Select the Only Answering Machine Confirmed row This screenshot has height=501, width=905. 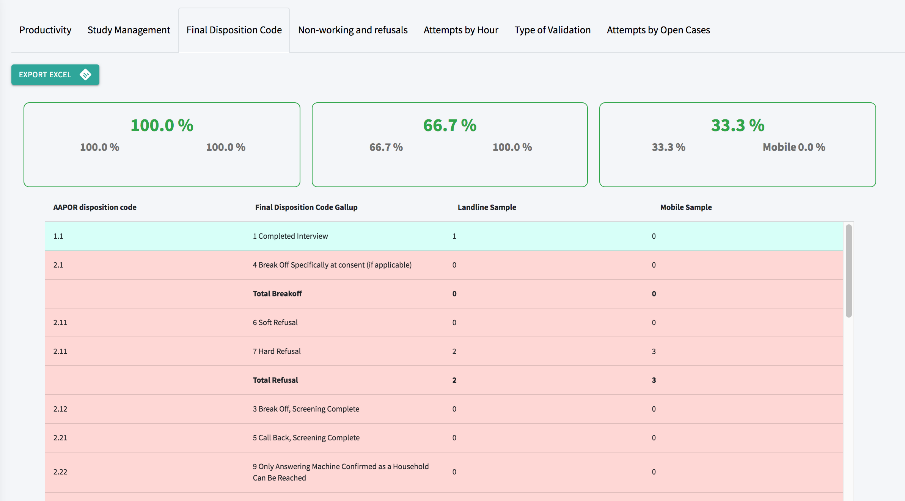pos(444,472)
